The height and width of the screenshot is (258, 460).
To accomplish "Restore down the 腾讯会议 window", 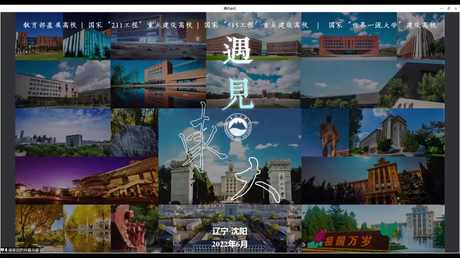I will (x=448, y=8).
